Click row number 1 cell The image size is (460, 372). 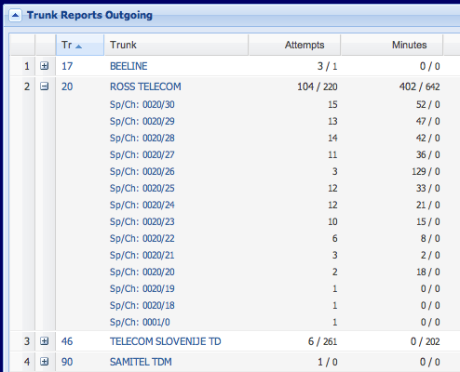pos(27,66)
